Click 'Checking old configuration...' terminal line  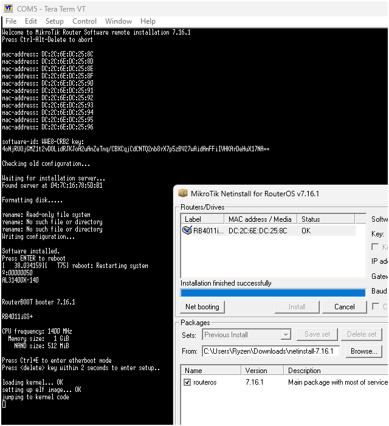pos(46,163)
